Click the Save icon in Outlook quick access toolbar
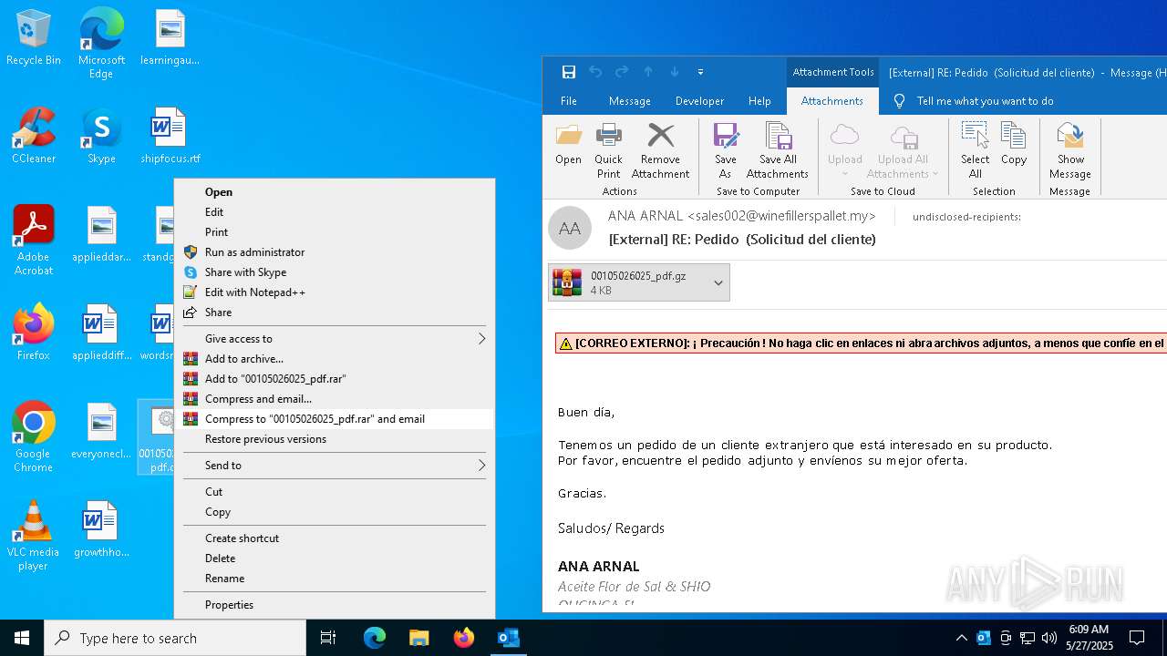This screenshot has width=1167, height=656. [568, 72]
